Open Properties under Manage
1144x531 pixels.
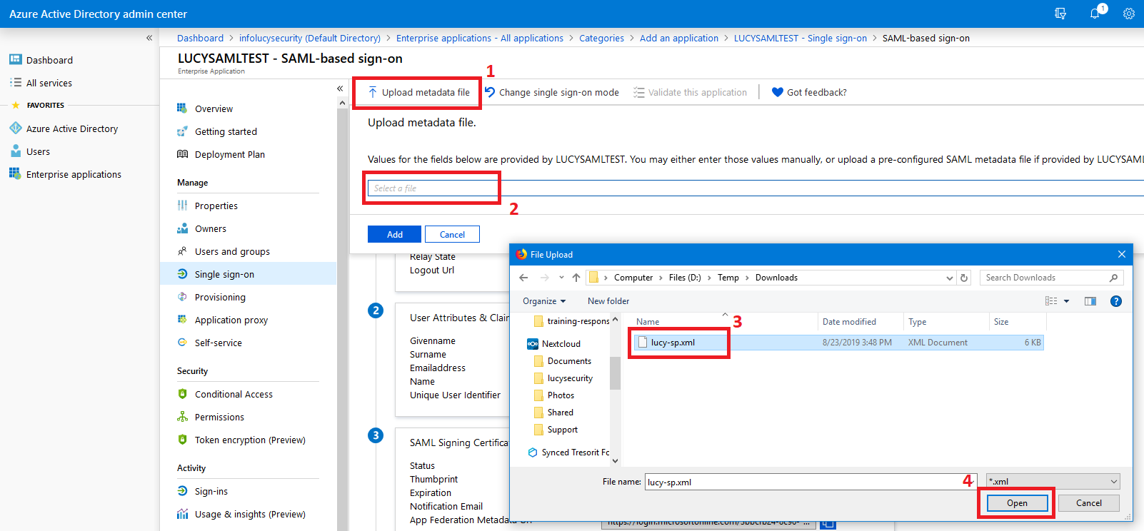pos(216,206)
